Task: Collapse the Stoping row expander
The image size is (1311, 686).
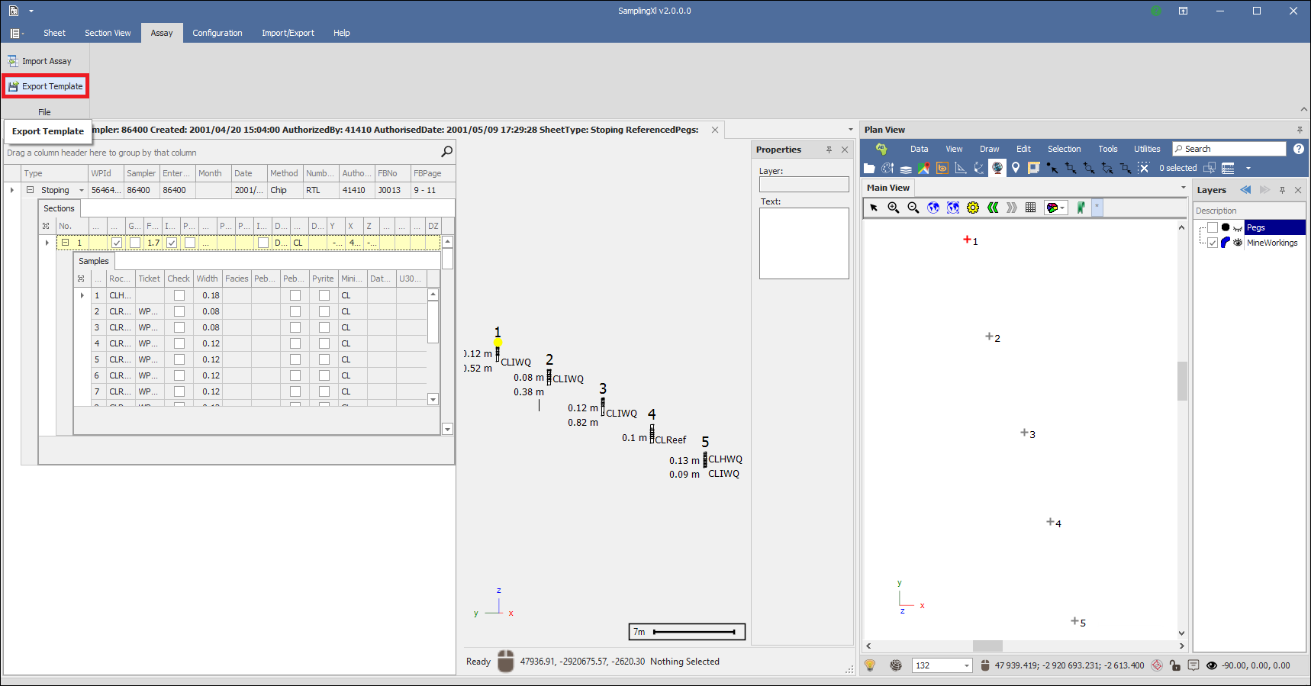Action: 31,190
